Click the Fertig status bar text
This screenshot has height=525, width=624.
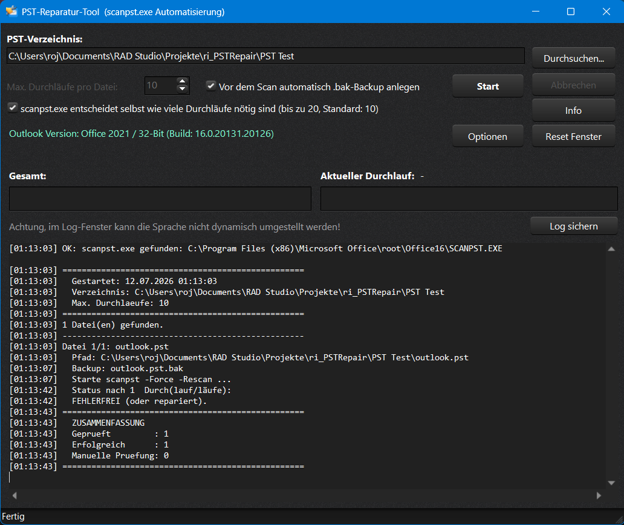[x=13, y=517]
